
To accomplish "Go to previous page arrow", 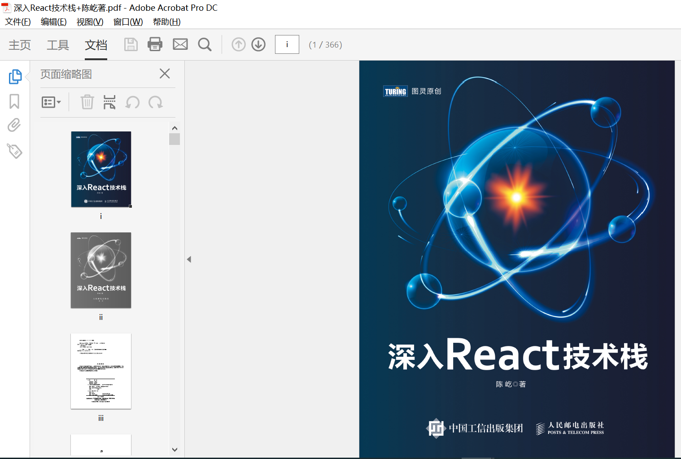I will tap(239, 44).
